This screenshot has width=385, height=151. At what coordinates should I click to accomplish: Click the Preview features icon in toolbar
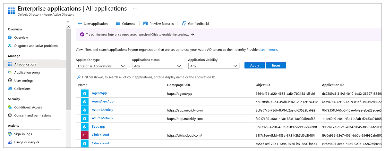pyautogui.click(x=145, y=23)
